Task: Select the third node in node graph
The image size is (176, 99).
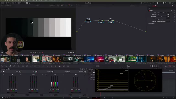Action: click(111, 21)
